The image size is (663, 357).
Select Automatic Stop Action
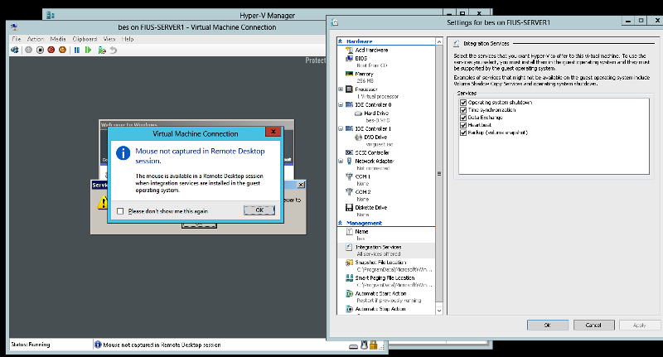[380, 309]
